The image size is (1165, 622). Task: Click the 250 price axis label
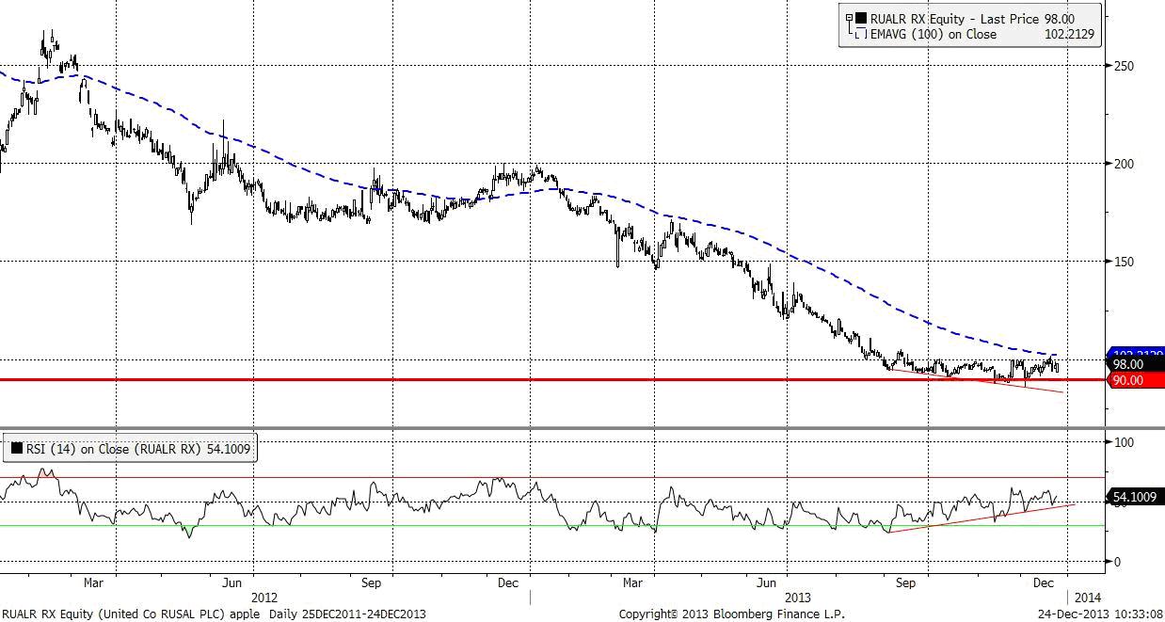pyautogui.click(x=1122, y=66)
